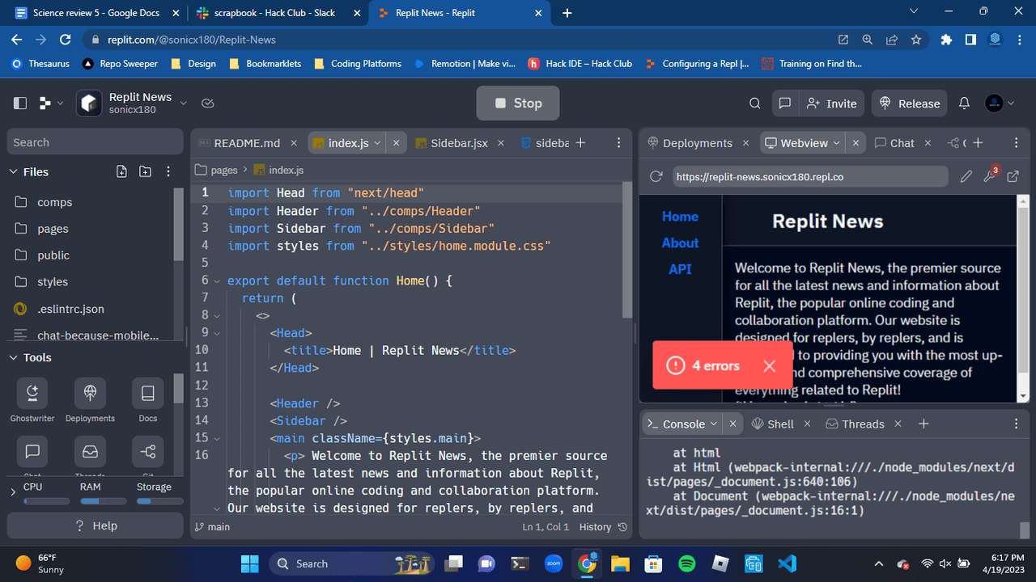Click the search magnifier in header
This screenshot has height=582, width=1036.
[754, 103]
